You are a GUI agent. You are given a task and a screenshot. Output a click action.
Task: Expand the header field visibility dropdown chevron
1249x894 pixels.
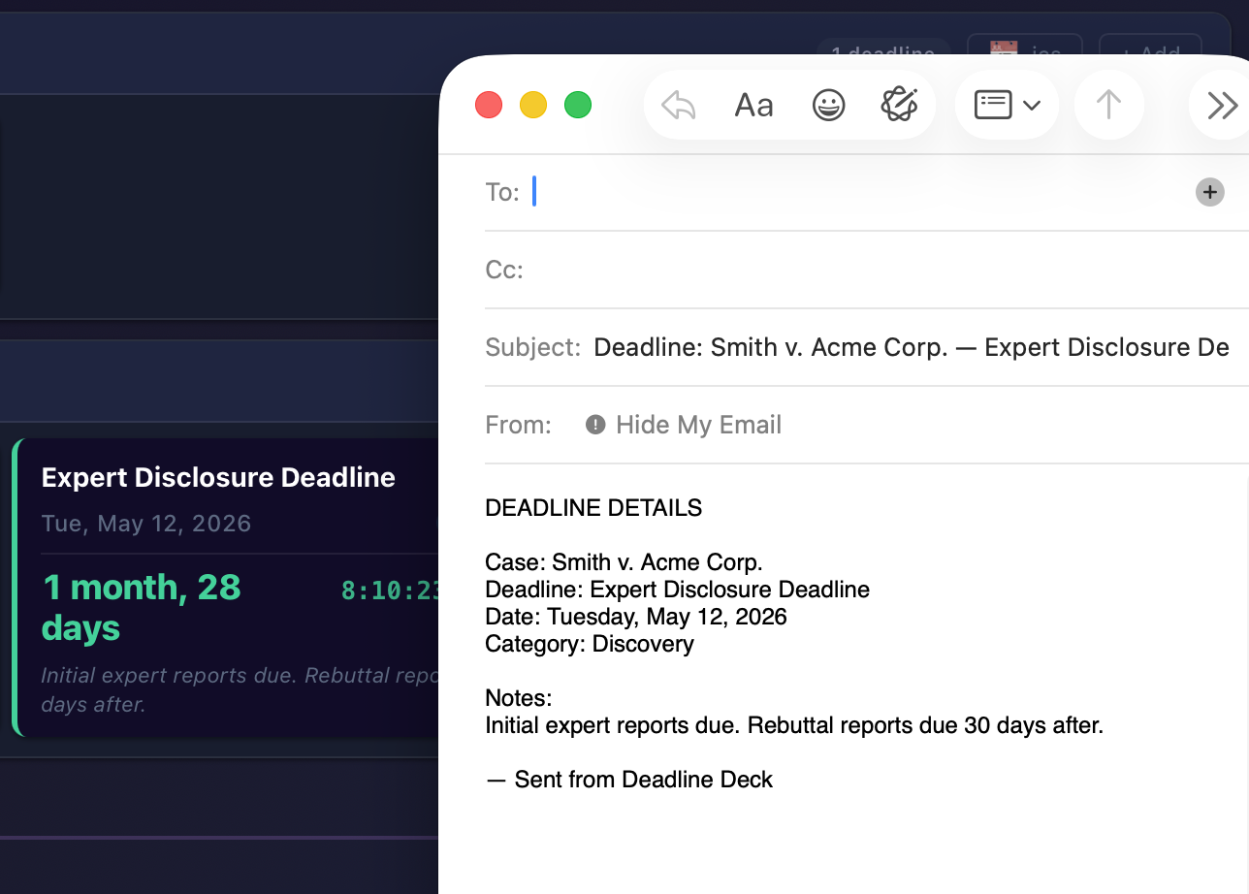click(1034, 105)
